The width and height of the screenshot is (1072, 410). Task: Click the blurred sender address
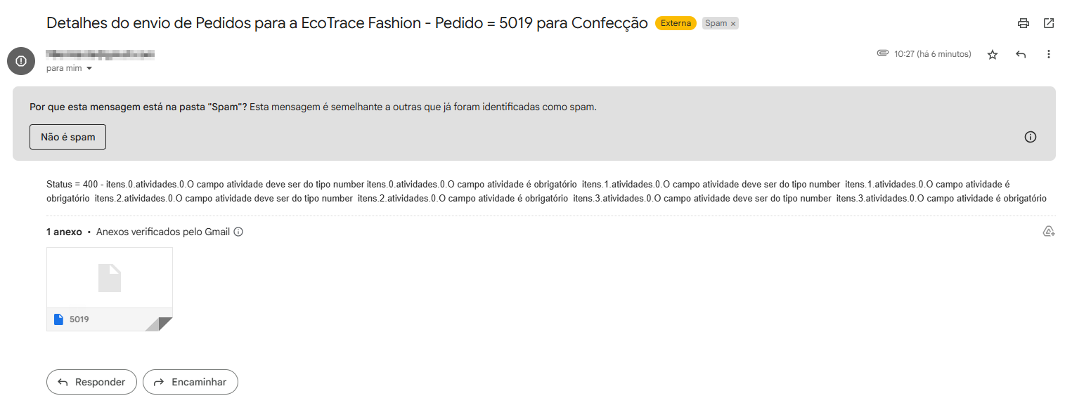[x=100, y=54]
